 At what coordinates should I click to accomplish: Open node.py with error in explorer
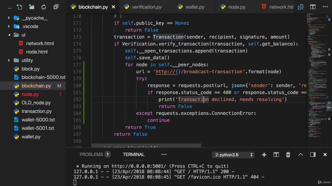click(x=30, y=94)
